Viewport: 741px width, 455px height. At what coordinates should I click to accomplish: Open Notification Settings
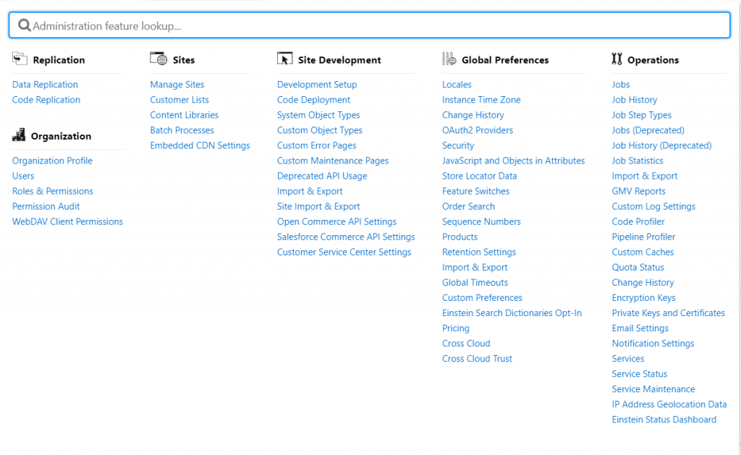[x=653, y=344]
